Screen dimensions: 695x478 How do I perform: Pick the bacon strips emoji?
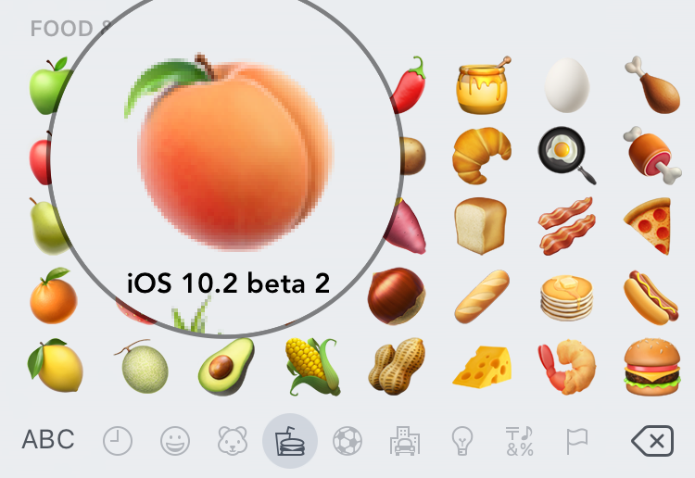tap(566, 226)
